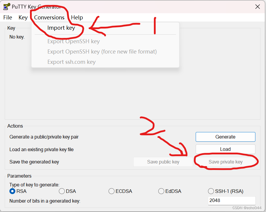Click Save public key button
The height and width of the screenshot is (212, 266).
click(x=163, y=162)
